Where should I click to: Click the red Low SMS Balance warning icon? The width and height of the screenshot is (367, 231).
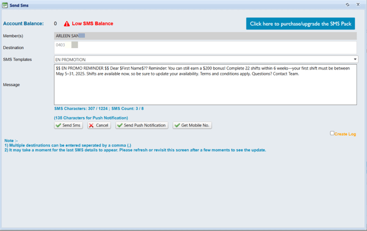(67, 24)
